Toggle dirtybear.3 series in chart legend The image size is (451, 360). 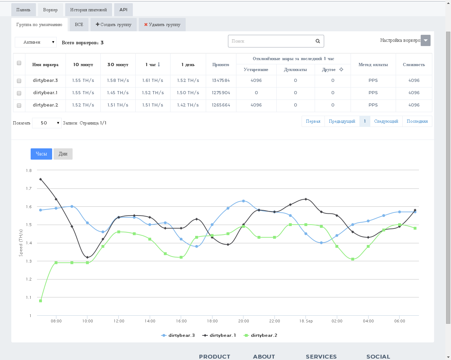coord(178,335)
